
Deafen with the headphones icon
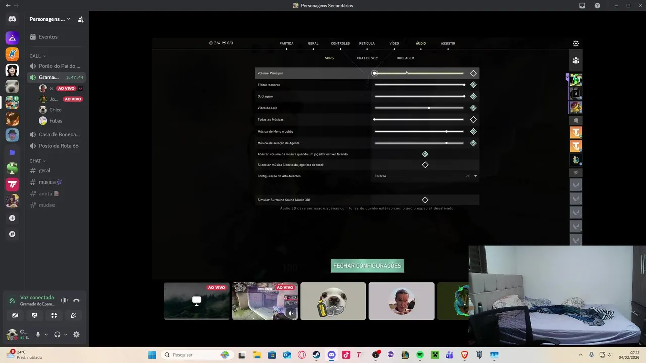pos(57,334)
